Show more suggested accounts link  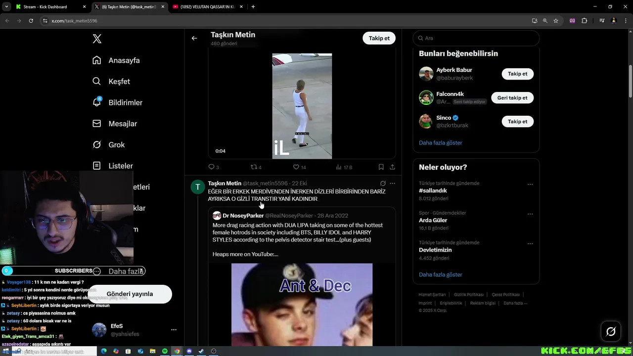click(x=440, y=143)
